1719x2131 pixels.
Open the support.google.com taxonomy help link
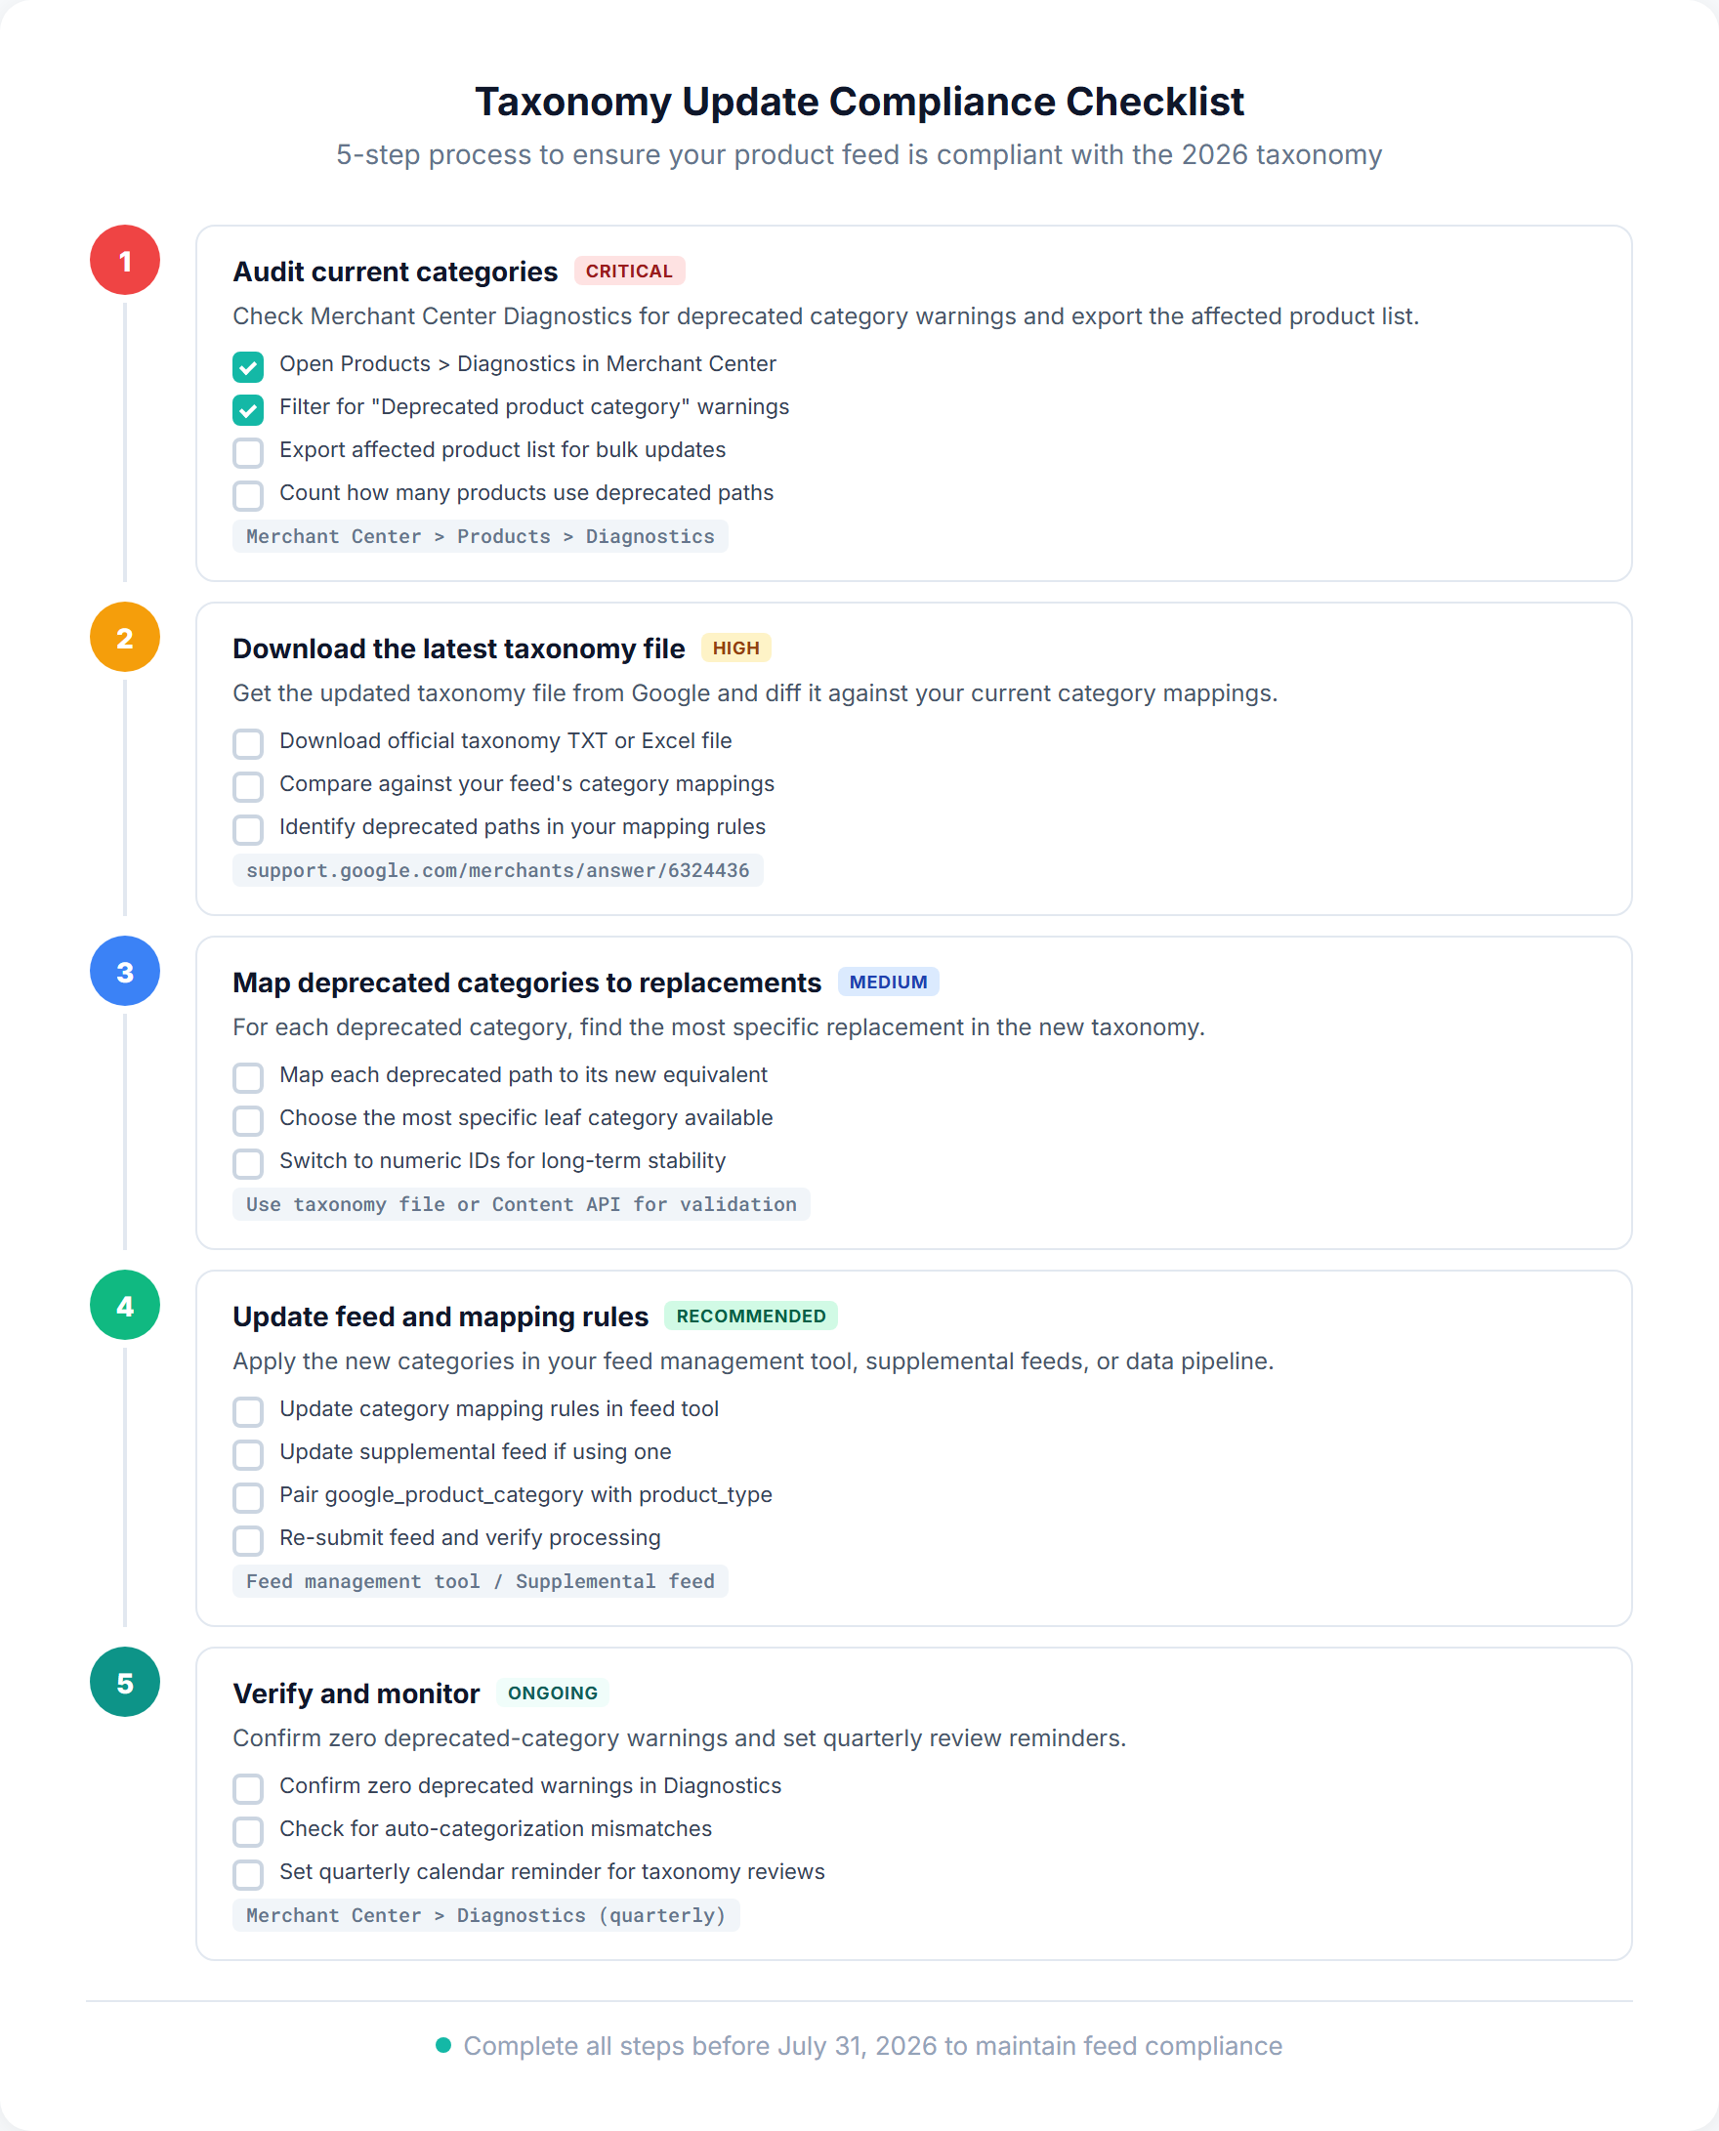point(498,869)
